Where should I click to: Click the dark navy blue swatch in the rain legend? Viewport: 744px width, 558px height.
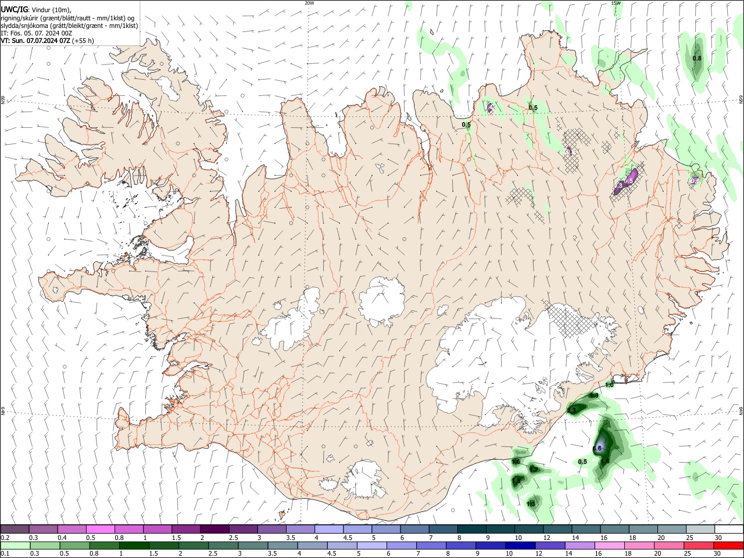point(519,546)
